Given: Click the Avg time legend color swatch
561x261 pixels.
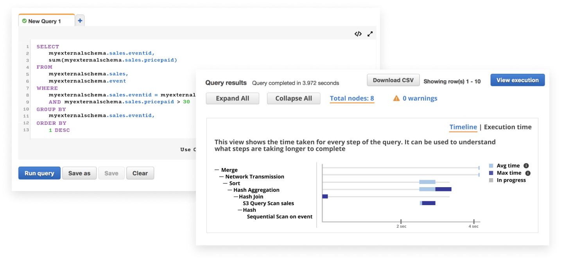Looking at the screenshot, I should click(491, 166).
